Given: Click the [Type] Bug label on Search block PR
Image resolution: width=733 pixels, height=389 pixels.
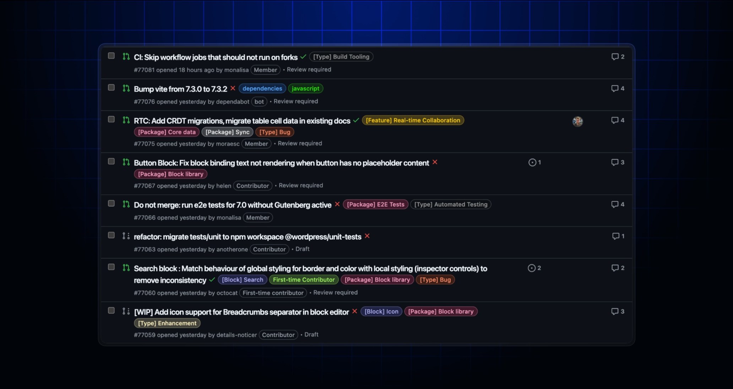Looking at the screenshot, I should (x=435, y=280).
